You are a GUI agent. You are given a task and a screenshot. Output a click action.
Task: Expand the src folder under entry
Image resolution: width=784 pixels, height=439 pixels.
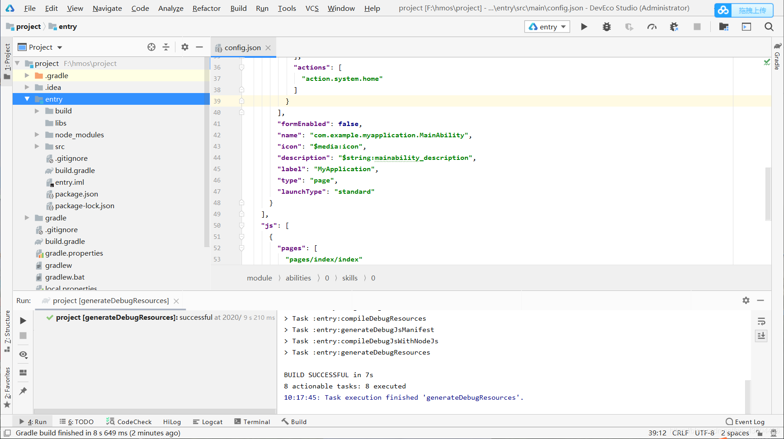(x=37, y=146)
